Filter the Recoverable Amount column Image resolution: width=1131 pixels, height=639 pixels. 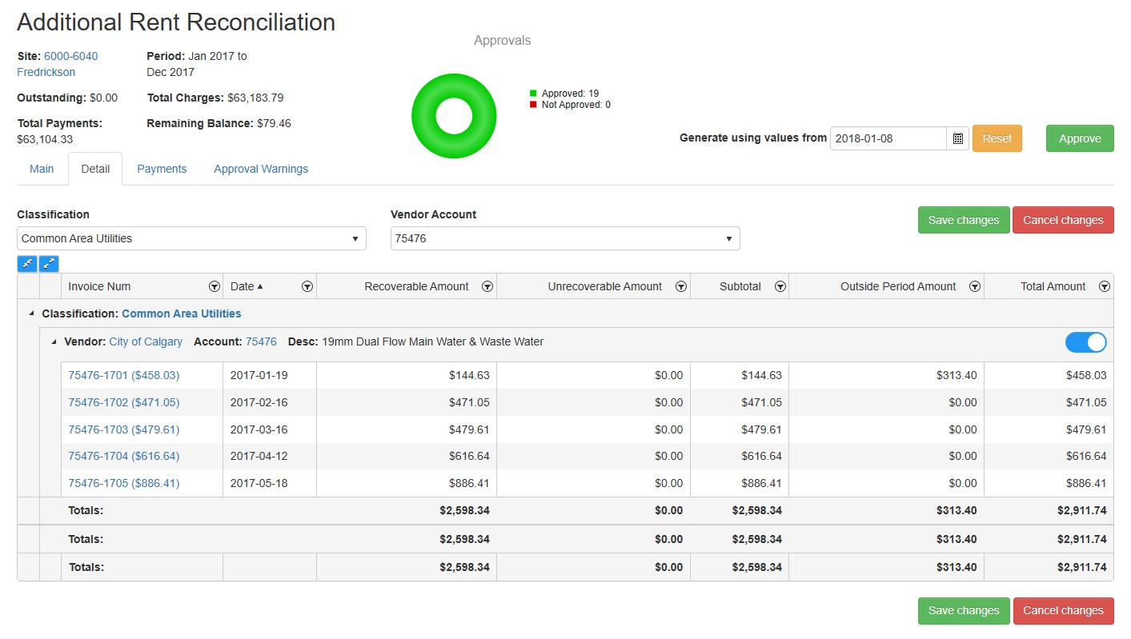click(x=487, y=286)
